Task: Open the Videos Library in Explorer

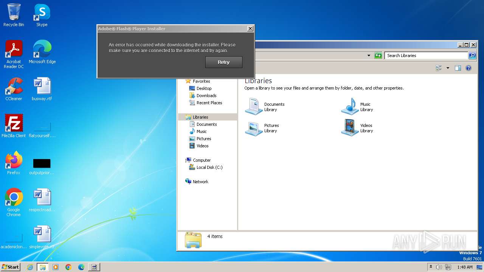Action: pos(357,128)
